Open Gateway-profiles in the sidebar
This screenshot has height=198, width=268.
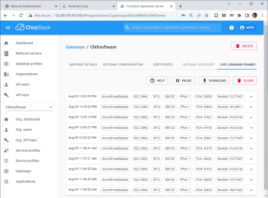click(29, 64)
